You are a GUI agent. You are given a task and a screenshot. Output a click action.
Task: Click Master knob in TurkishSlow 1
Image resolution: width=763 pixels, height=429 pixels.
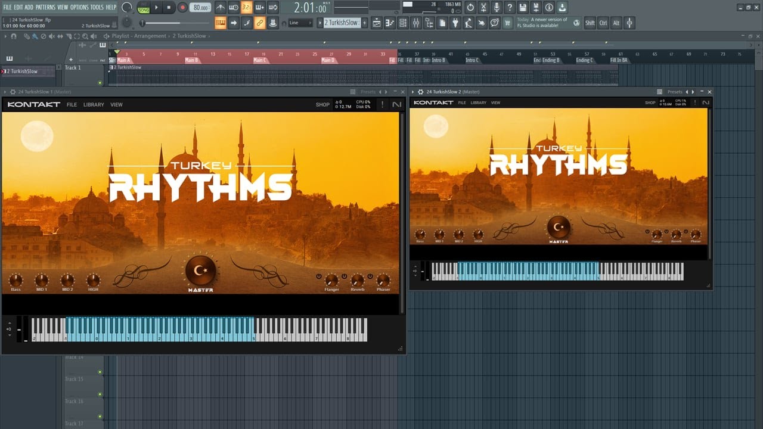(200, 271)
